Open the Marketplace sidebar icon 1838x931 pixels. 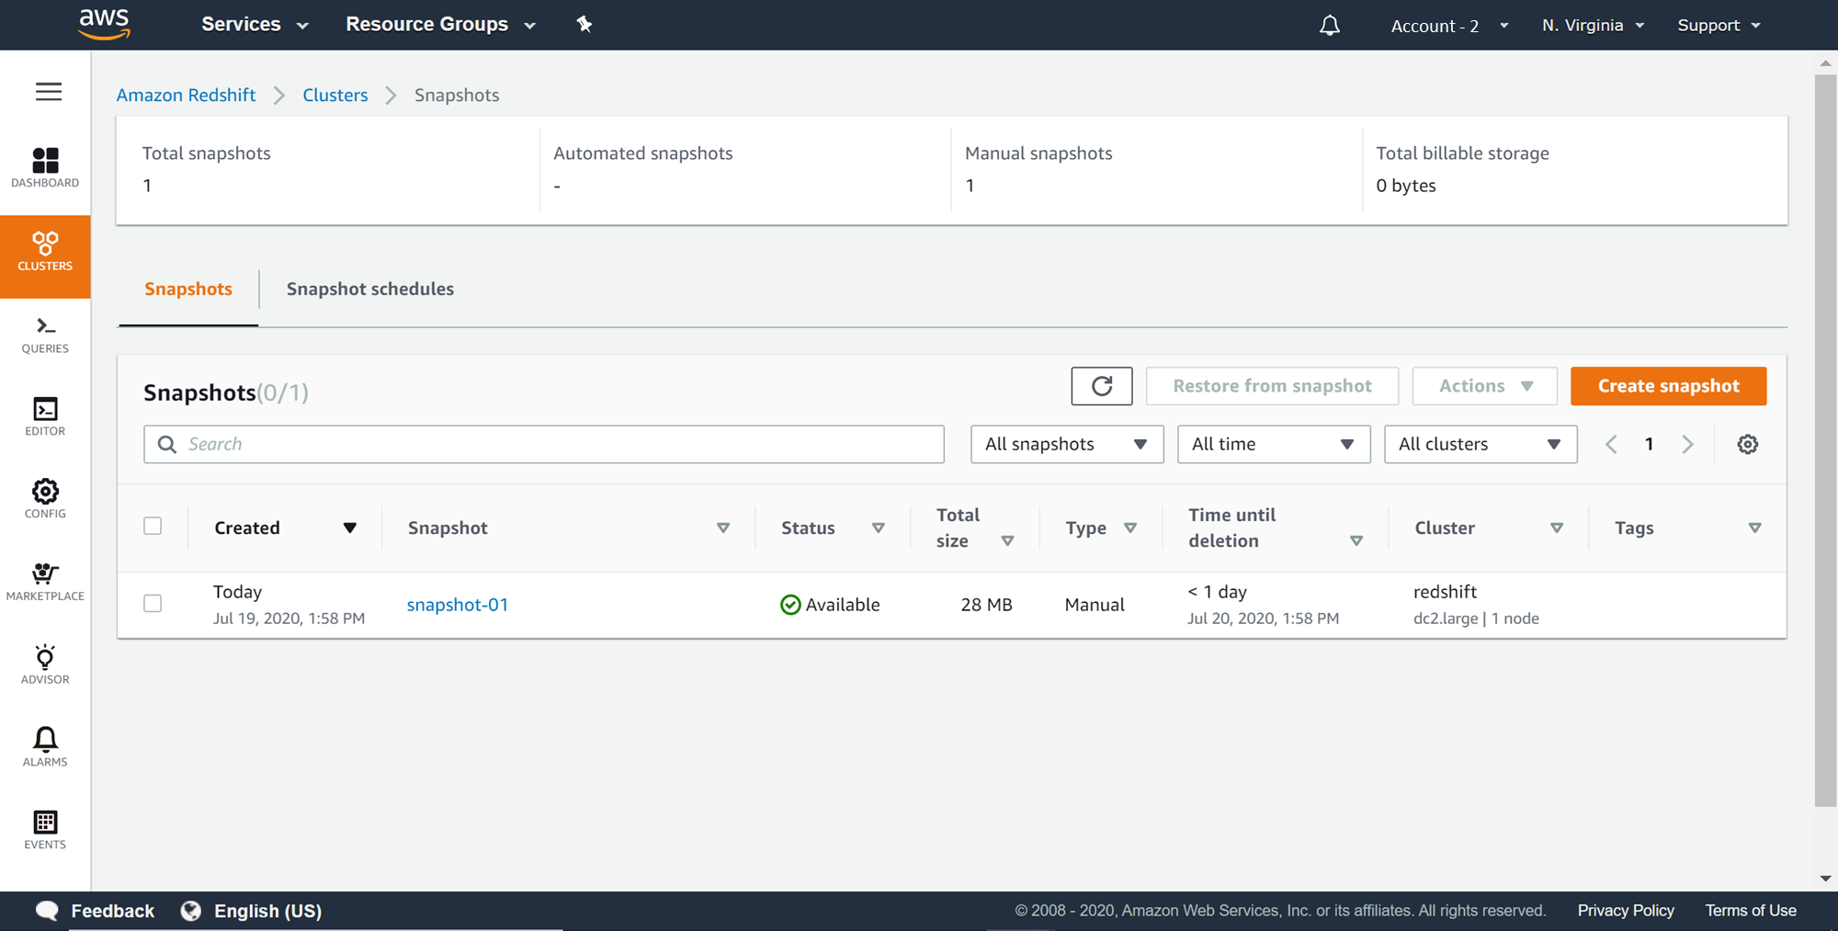(45, 582)
